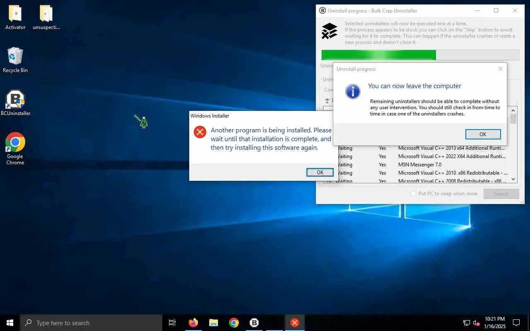
Task: Open the network icon in system tray
Action: (x=466, y=323)
